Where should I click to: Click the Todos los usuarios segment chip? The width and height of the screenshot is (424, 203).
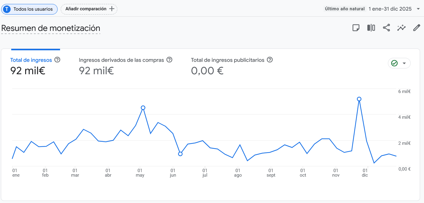pos(30,9)
